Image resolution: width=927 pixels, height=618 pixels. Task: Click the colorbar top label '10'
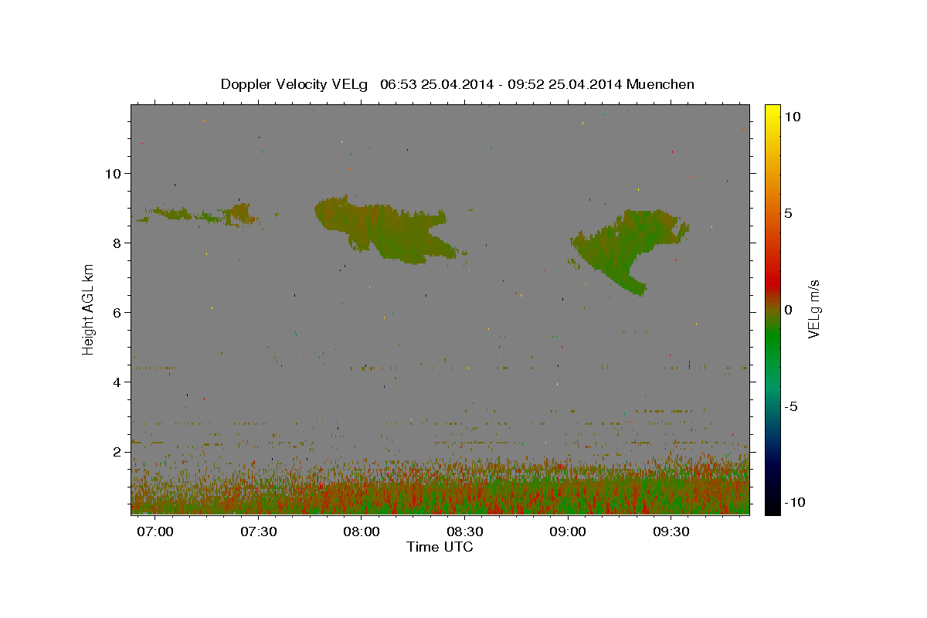[792, 117]
